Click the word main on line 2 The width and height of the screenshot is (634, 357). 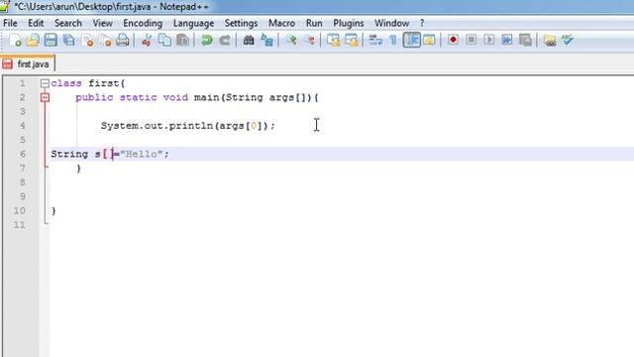206,97
